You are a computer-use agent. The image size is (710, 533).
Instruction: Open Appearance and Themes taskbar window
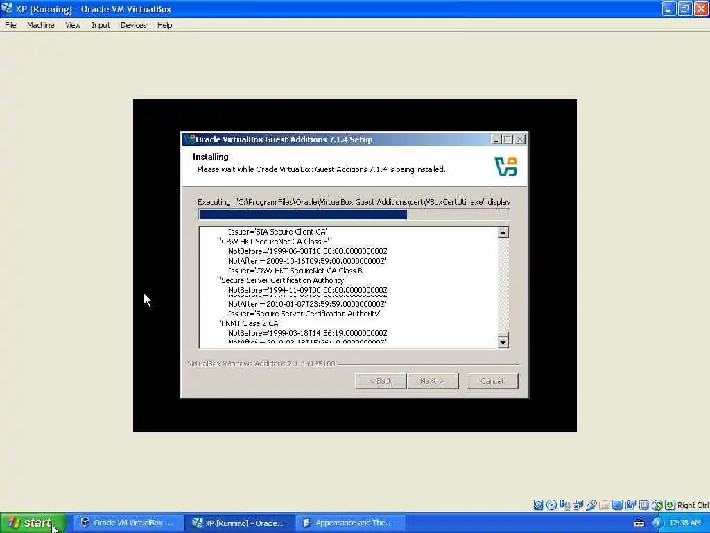(351, 523)
